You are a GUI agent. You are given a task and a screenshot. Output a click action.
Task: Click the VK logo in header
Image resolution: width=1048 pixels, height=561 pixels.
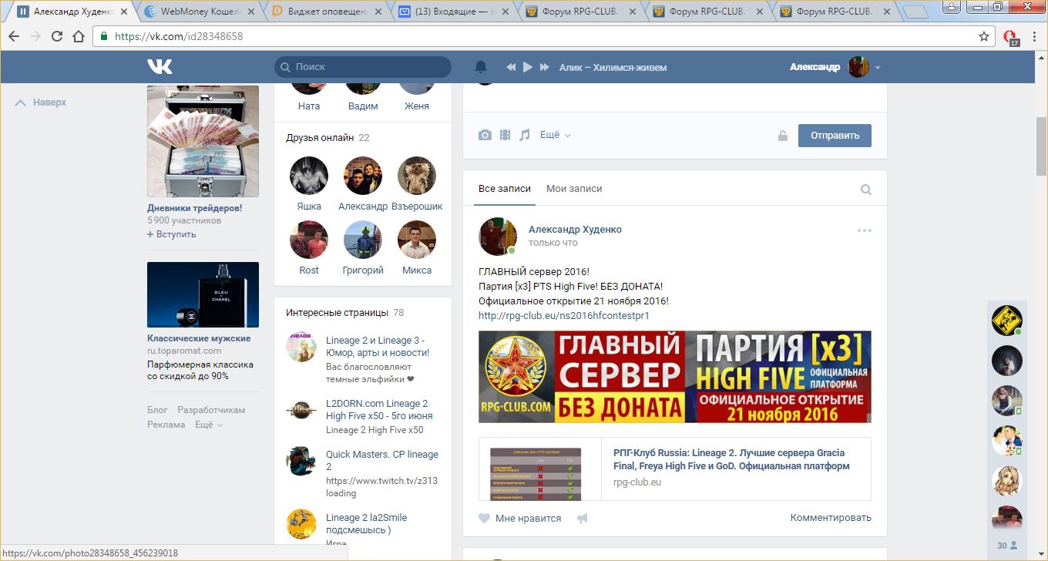click(160, 67)
